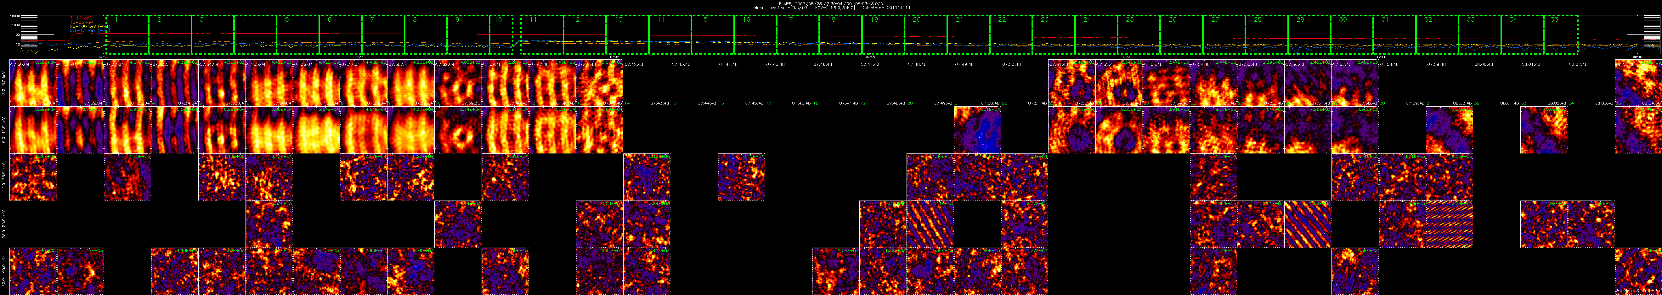Click the 07:54 lightcurve axis tick label
This screenshot has height=295, width=1662.
[1125, 56]
